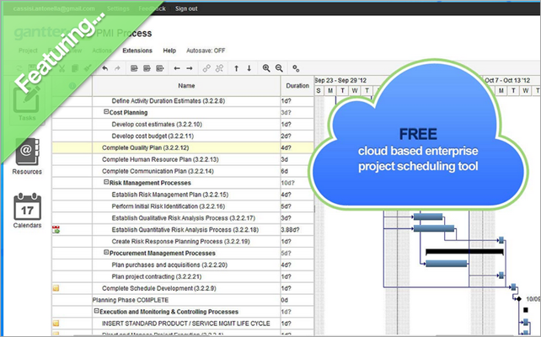Click the Gantt bar for Plan purchases and acquisitions
Image resolution: width=541 pixels, height=337 pixels.
(447, 264)
